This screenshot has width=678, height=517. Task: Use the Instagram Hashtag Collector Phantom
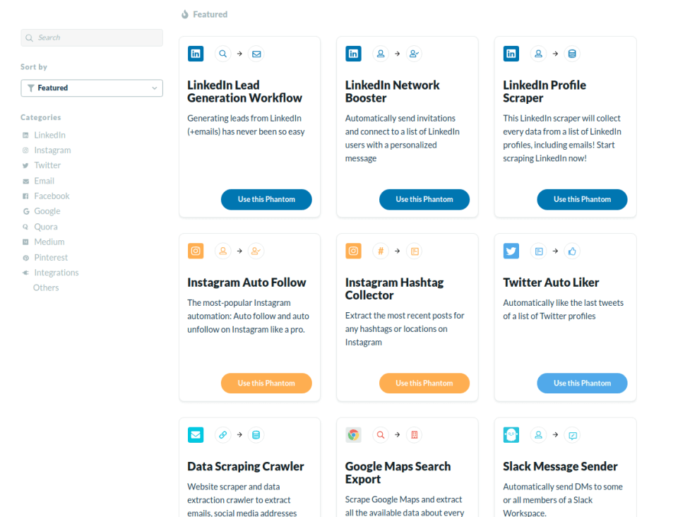pos(424,383)
